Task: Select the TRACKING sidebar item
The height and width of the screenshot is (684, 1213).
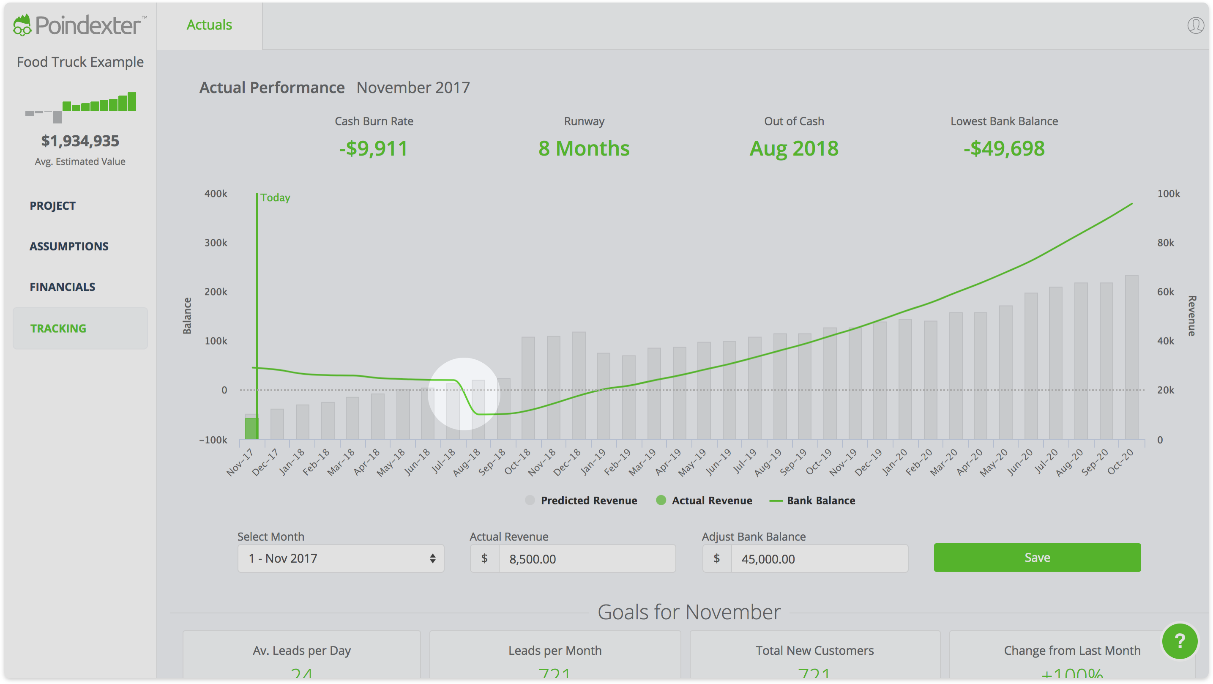Action: point(58,328)
